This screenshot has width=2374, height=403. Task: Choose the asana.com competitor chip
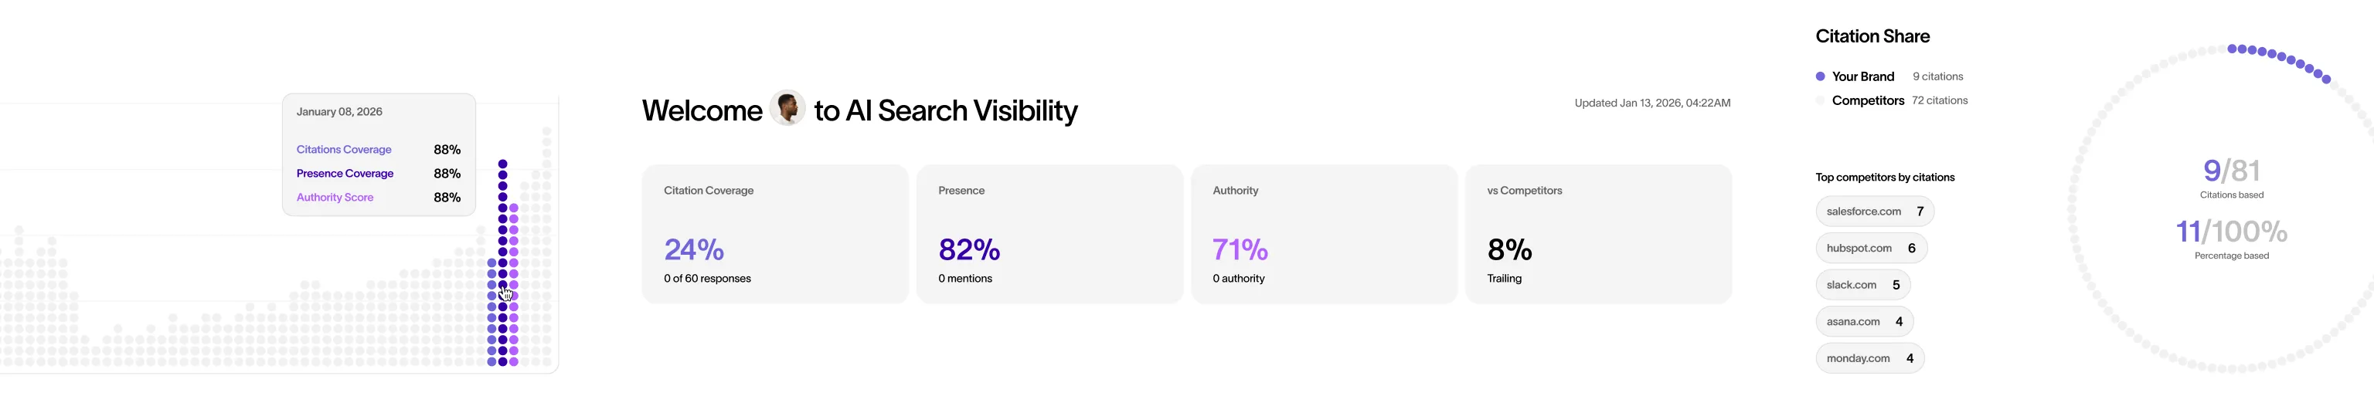coord(1865,322)
